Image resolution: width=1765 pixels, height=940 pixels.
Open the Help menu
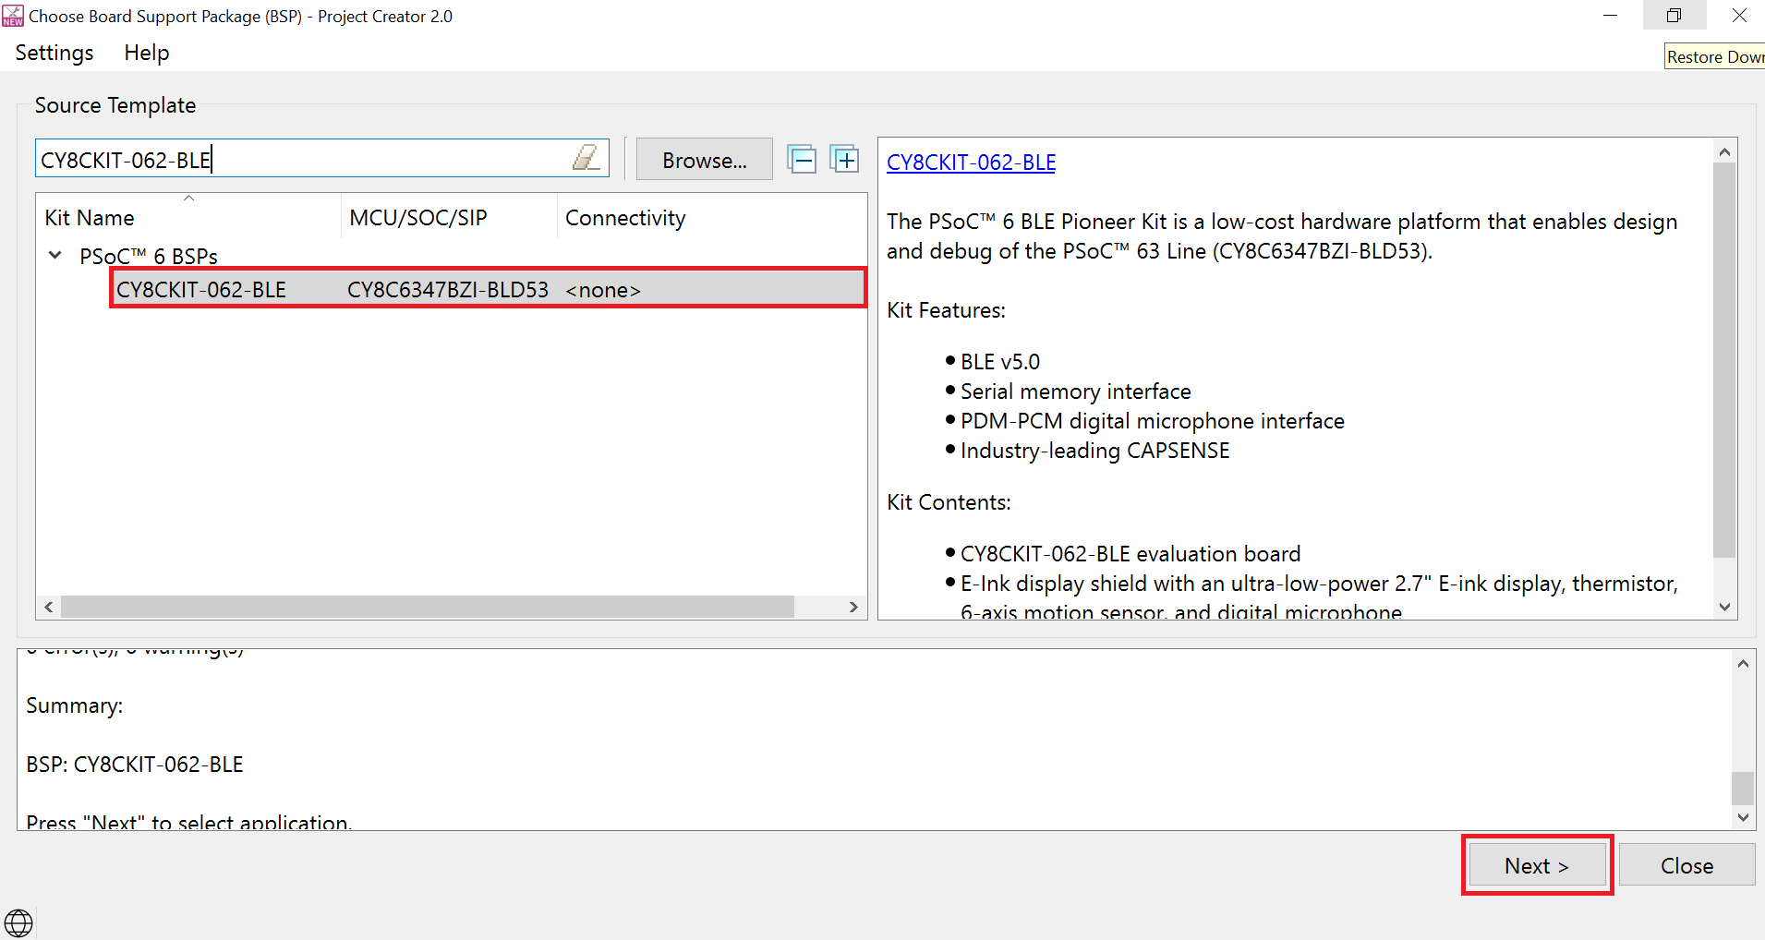tap(147, 53)
